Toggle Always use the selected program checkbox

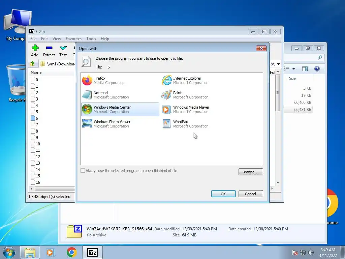click(x=83, y=170)
